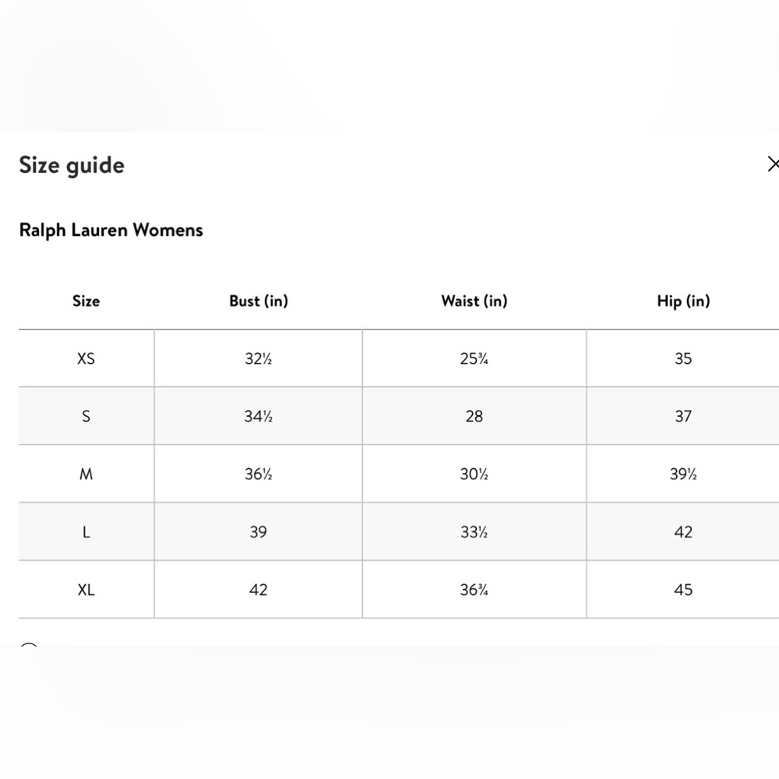
Task: Click the XL hip value 45
Action: pos(683,590)
